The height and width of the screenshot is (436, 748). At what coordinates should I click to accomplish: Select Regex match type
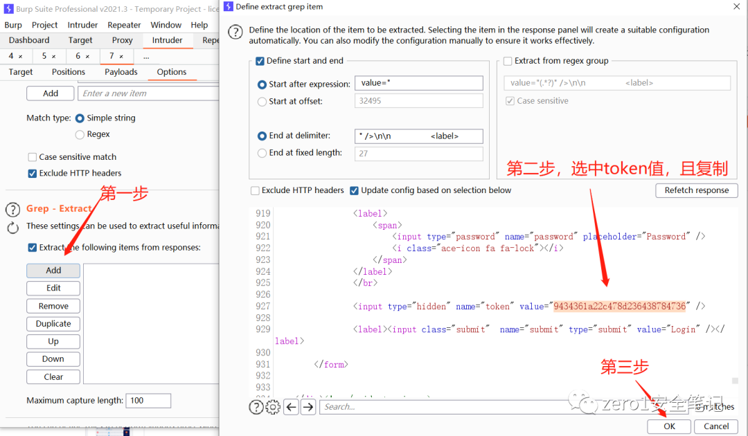click(80, 135)
